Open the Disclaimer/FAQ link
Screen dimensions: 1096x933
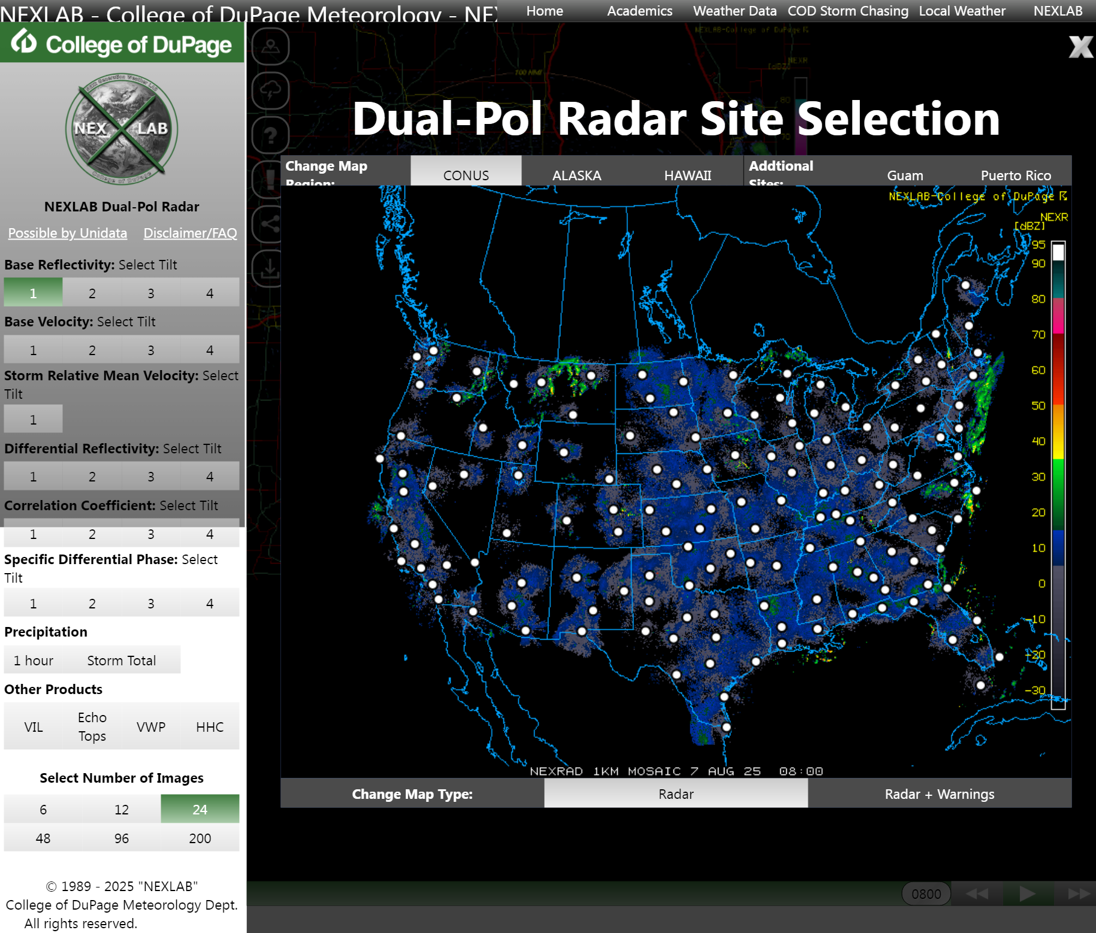pos(191,233)
